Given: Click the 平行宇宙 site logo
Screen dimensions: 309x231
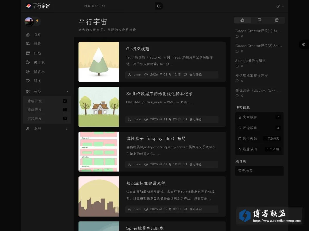Looking at the screenshot, I should (38, 6).
